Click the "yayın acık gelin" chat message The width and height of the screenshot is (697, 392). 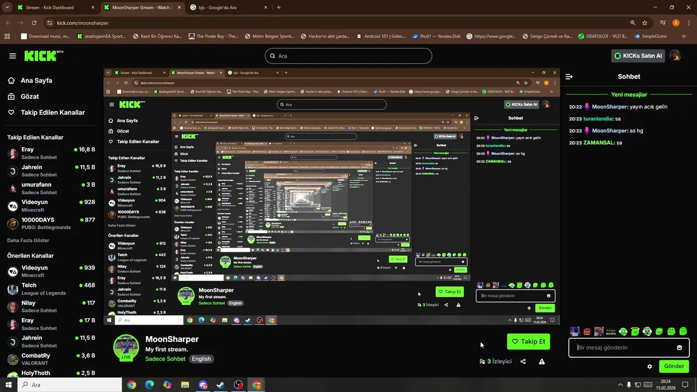click(649, 107)
